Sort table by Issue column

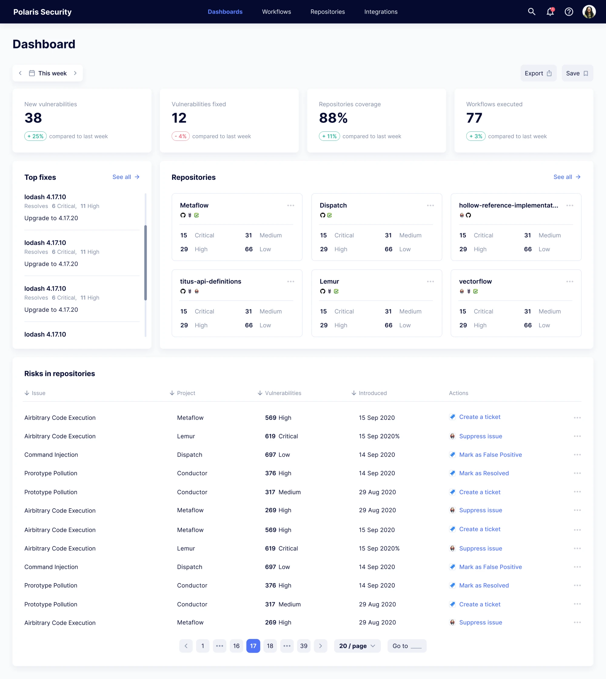[x=35, y=393]
